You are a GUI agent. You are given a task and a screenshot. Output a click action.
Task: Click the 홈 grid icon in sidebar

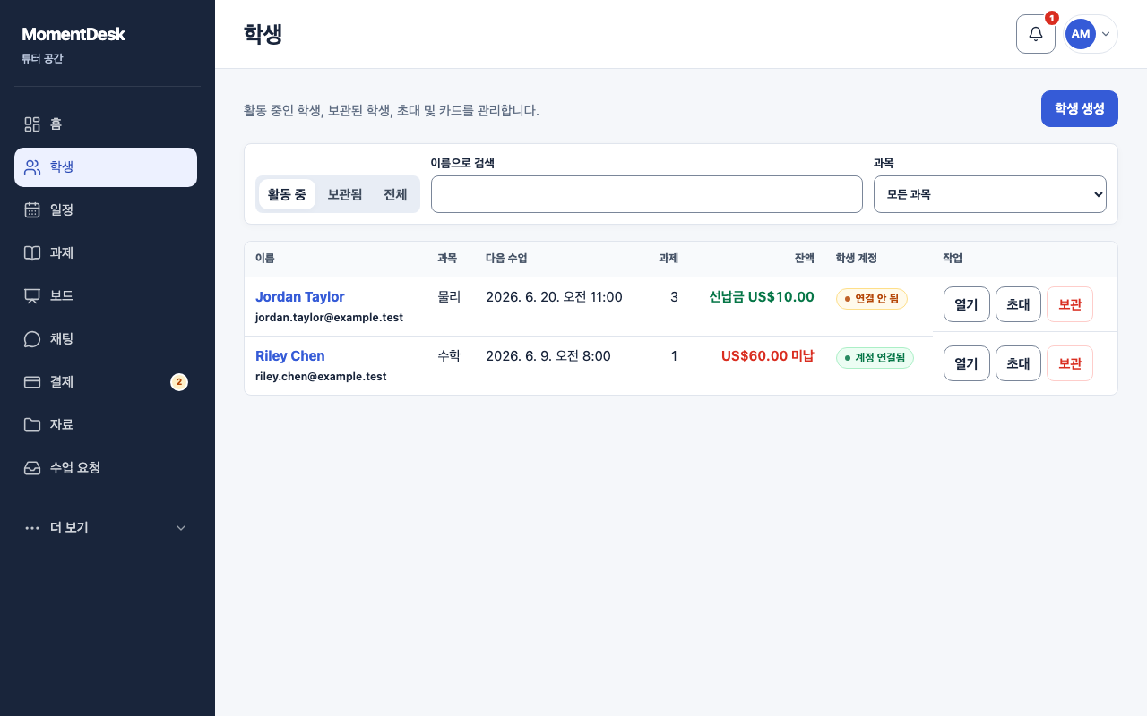pyautogui.click(x=32, y=124)
